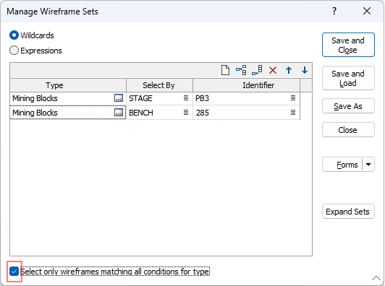The width and height of the screenshot is (385, 286).
Task: Select the Wildcards radio button
Action: coord(14,35)
